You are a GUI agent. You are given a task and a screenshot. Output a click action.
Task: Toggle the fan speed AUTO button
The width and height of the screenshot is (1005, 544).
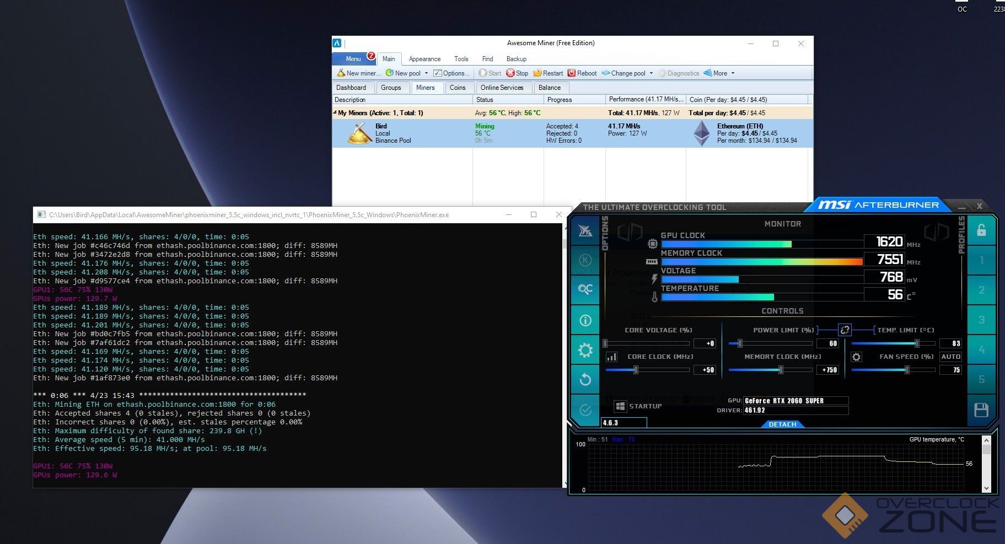tap(950, 357)
